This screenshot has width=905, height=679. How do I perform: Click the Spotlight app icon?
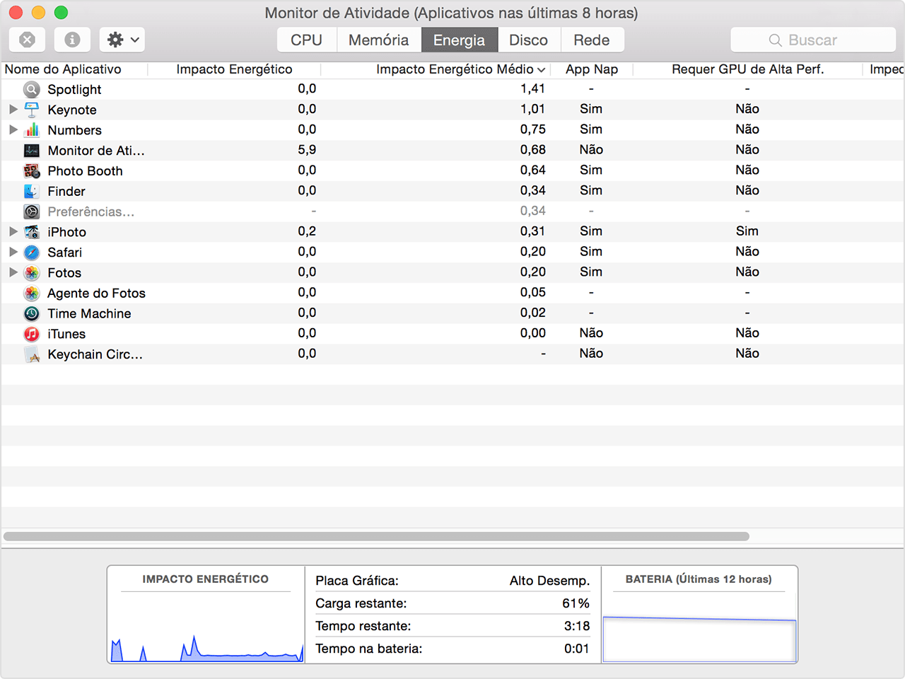pyautogui.click(x=32, y=89)
